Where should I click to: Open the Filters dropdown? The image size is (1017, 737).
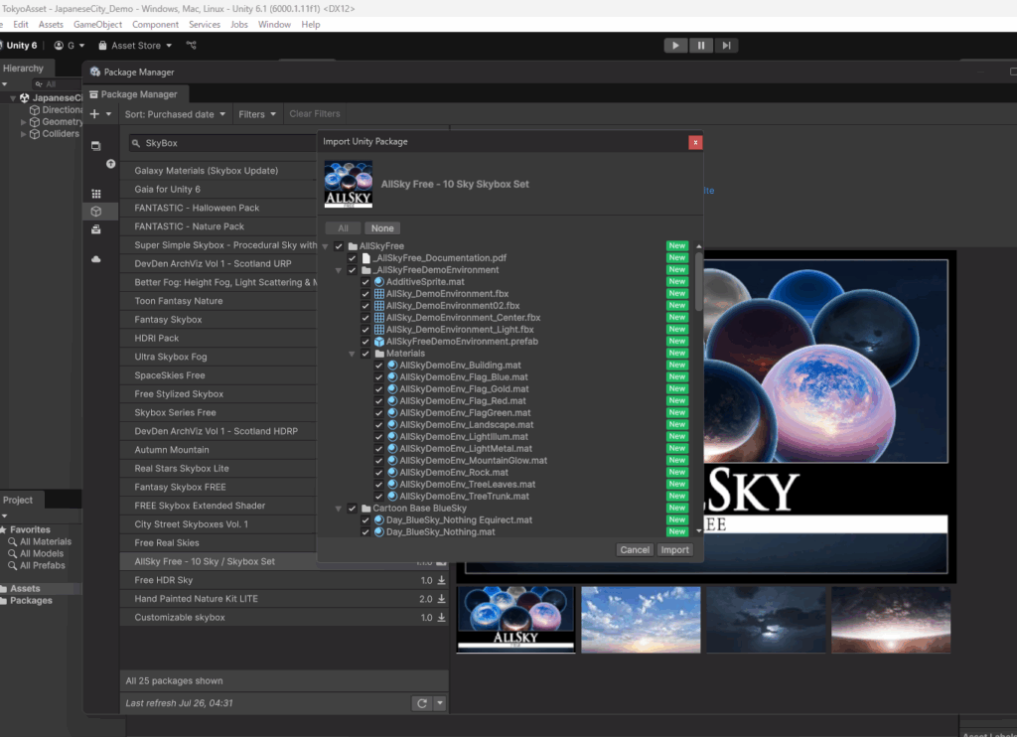pos(257,114)
